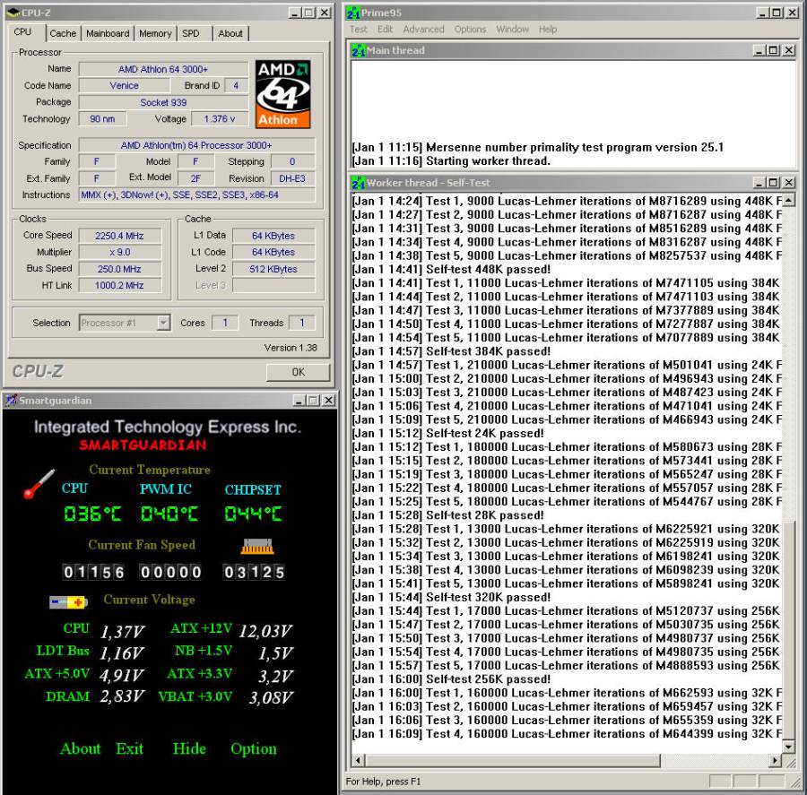
Task: Open the Edit menu in Prime95
Action: (x=385, y=30)
